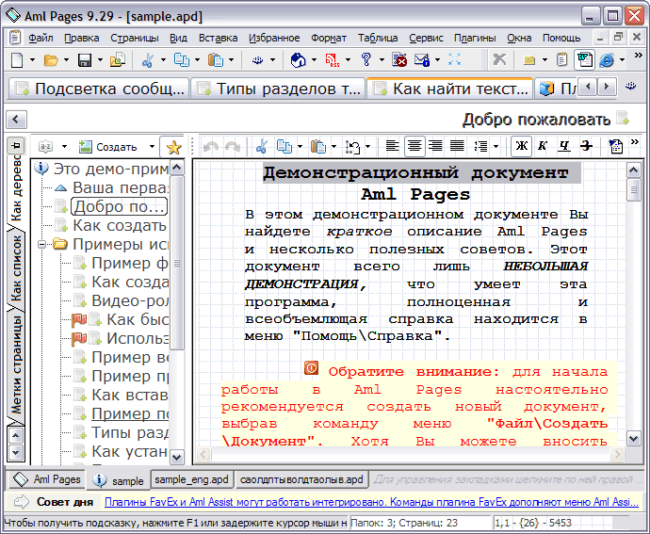Click the tree panel vertical scrollbar thumb

[177, 263]
